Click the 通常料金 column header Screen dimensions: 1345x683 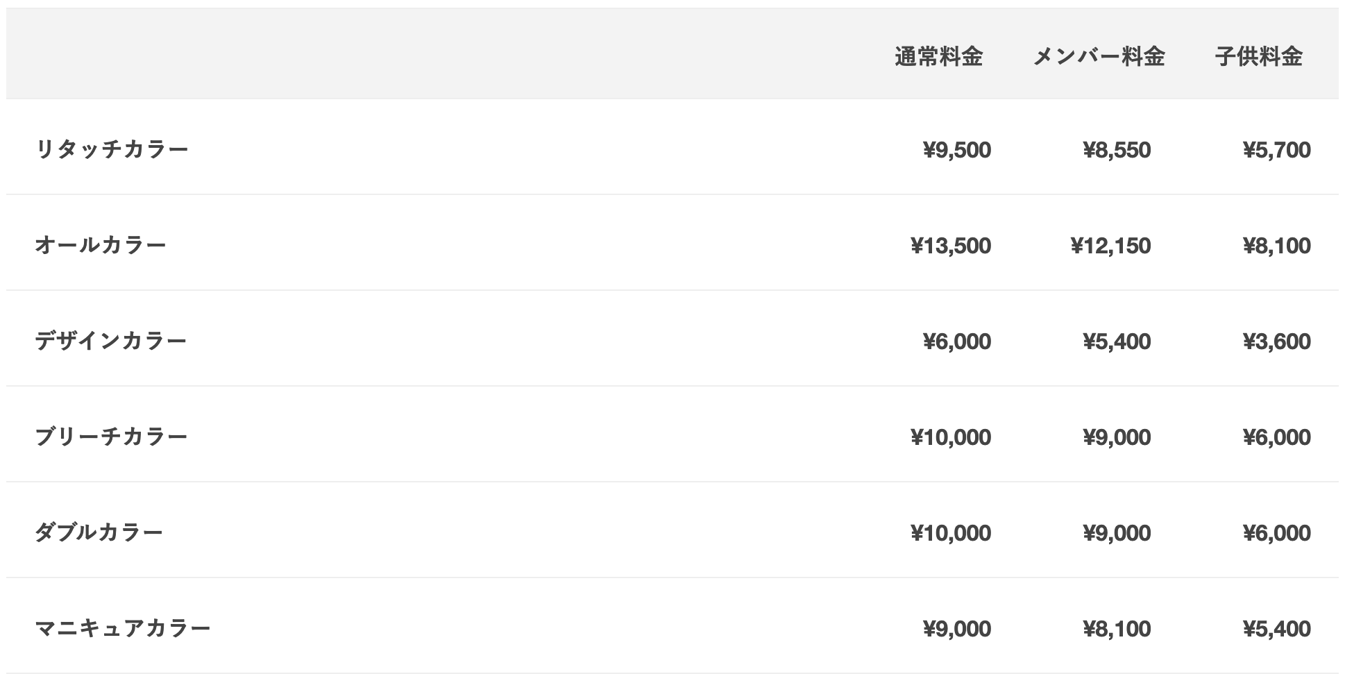coord(938,56)
